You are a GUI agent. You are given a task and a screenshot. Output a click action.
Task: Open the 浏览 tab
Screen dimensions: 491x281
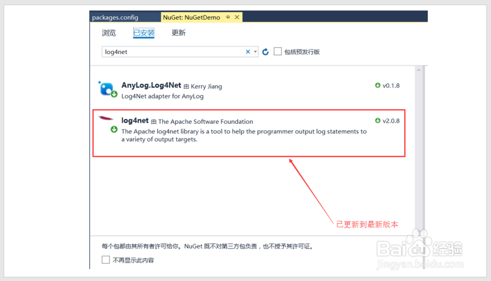click(109, 33)
